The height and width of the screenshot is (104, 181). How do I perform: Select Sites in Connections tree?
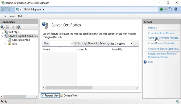click(x=14, y=44)
